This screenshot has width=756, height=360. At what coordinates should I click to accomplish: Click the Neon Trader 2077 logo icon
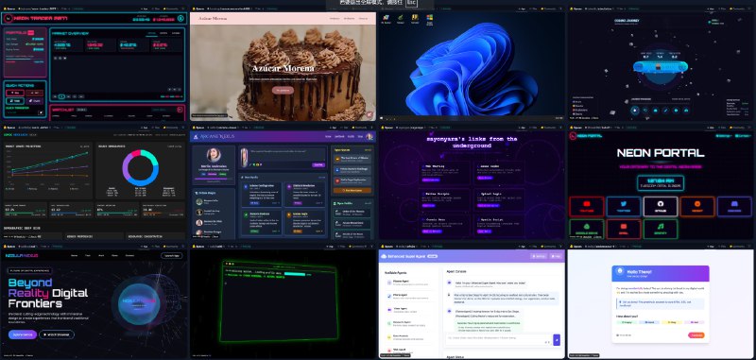9,18
